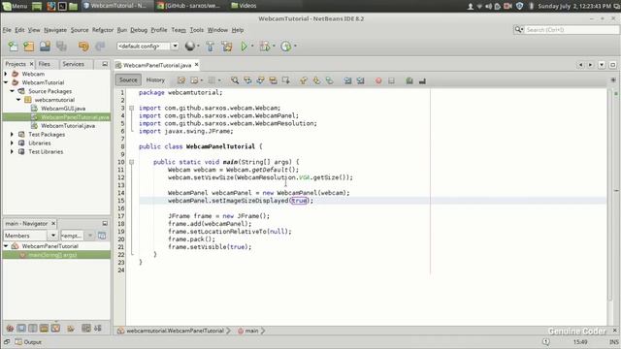Open the Debug Project dropdown arrow
The image size is (621, 349).
point(274,47)
